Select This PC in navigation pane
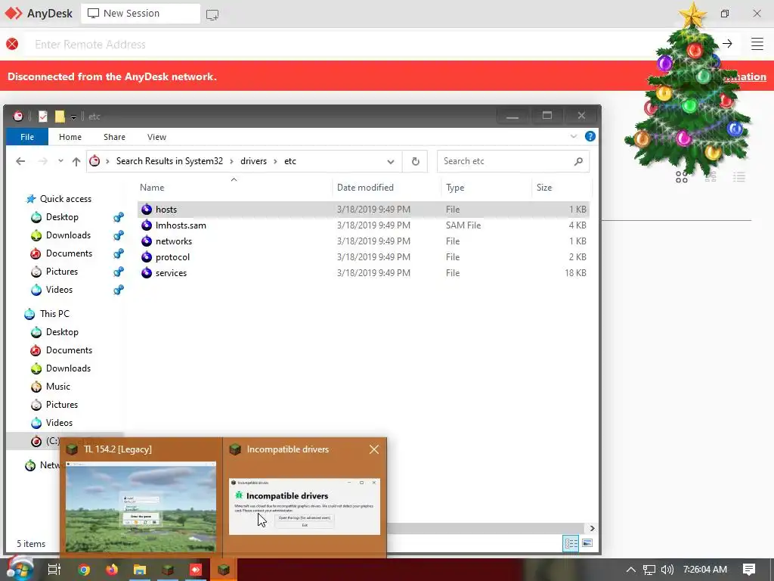 click(54, 314)
